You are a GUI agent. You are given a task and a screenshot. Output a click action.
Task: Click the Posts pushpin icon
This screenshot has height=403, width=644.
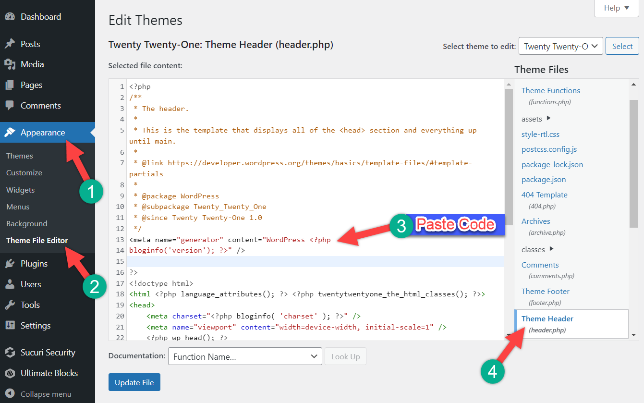pos(10,44)
